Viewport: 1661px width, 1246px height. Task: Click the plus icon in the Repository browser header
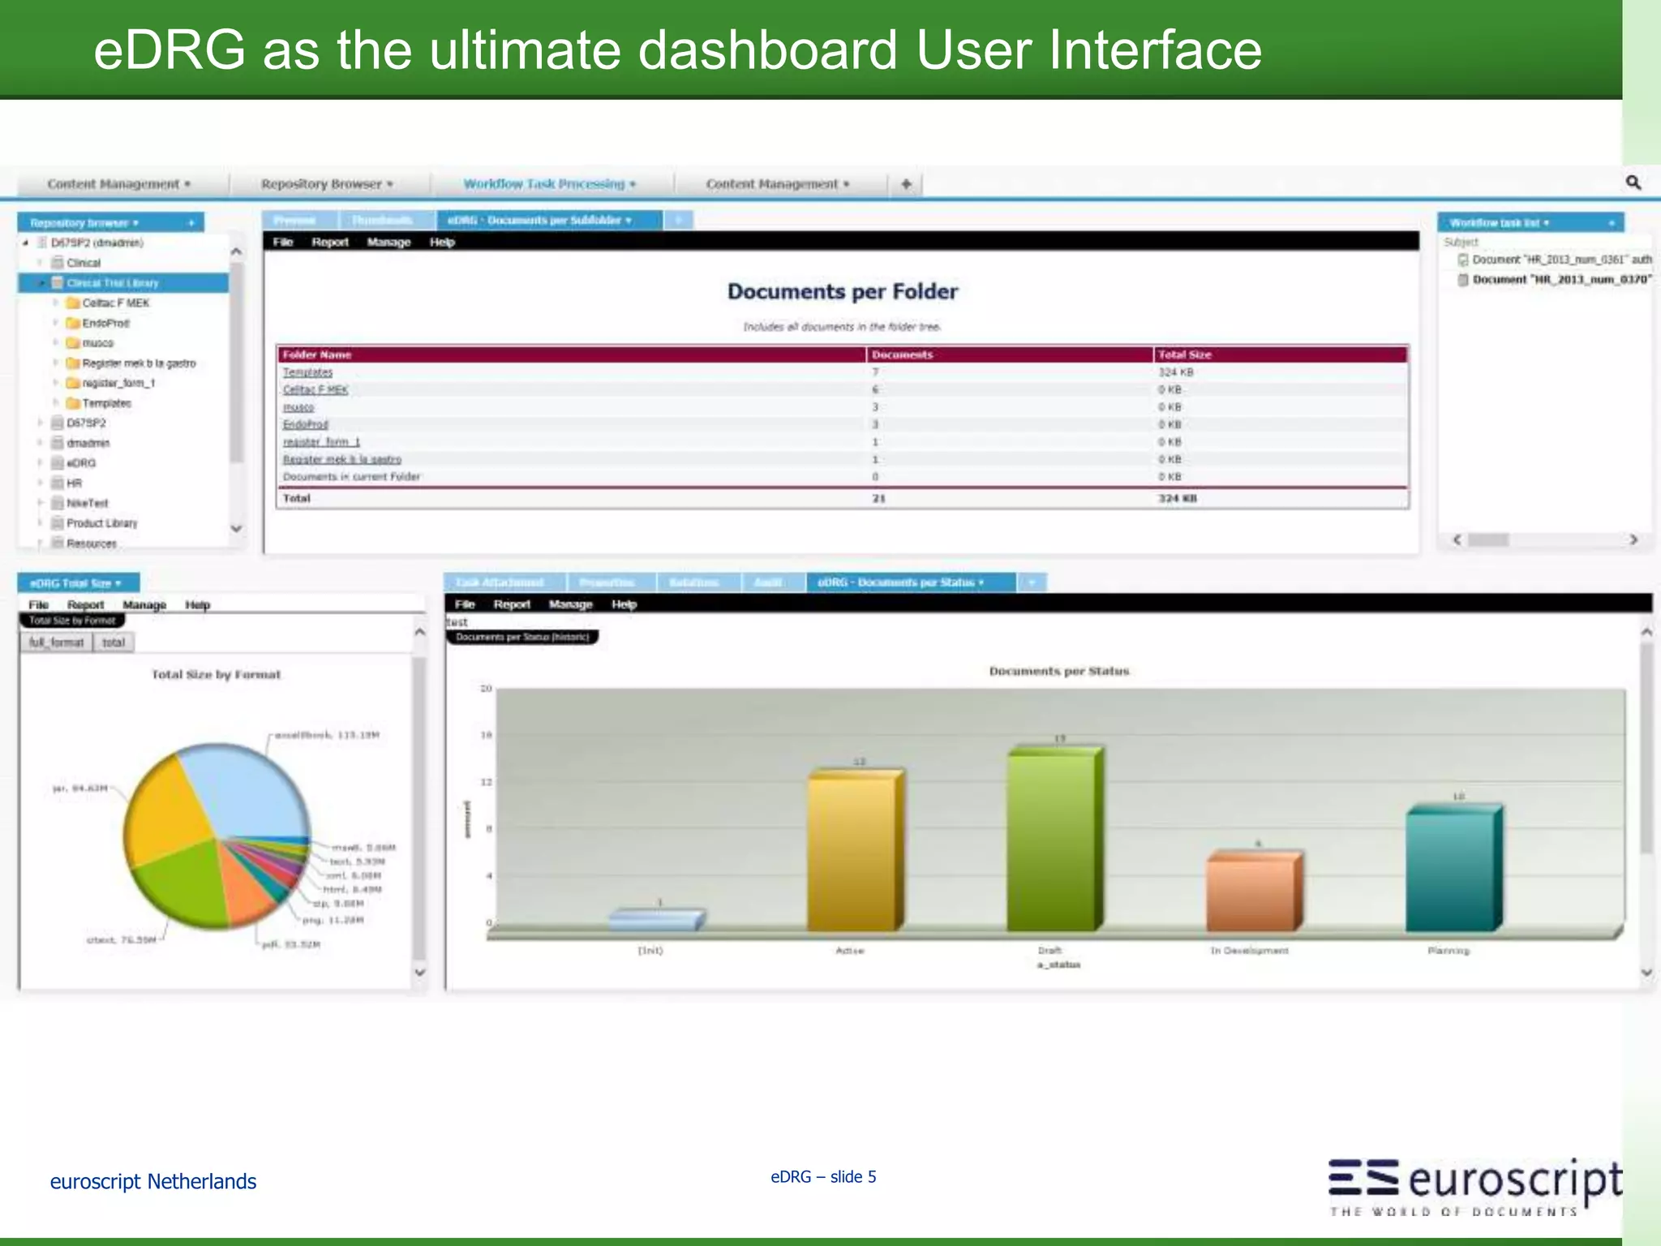coord(191,222)
